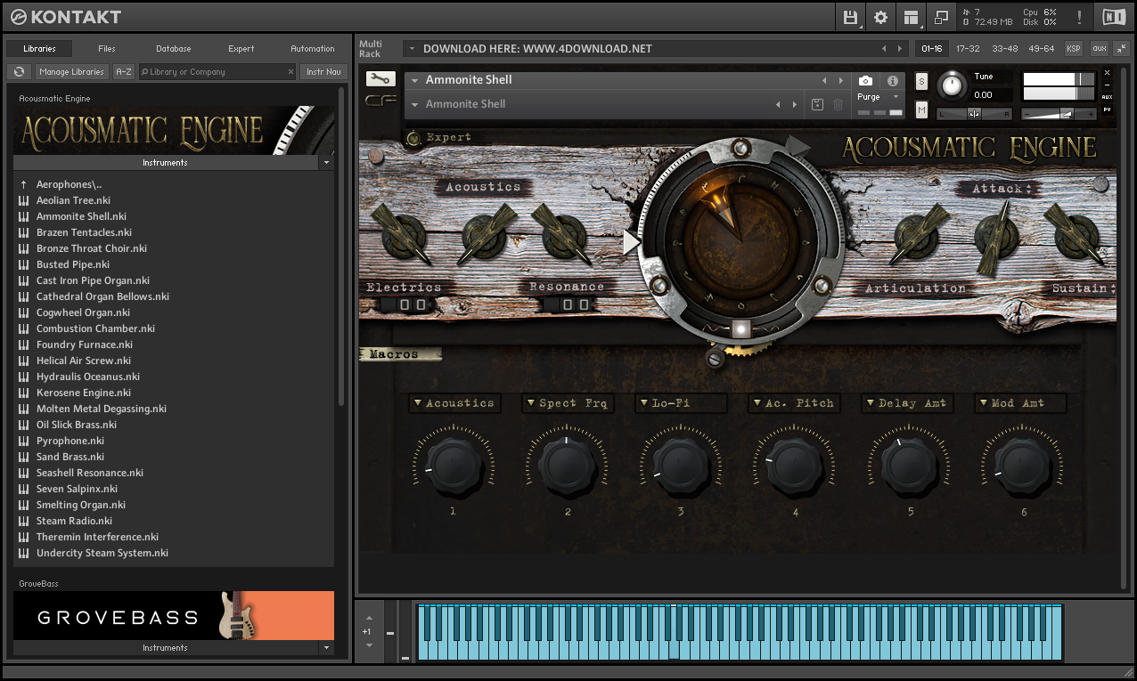Click the Library or Company search field

[x=217, y=71]
